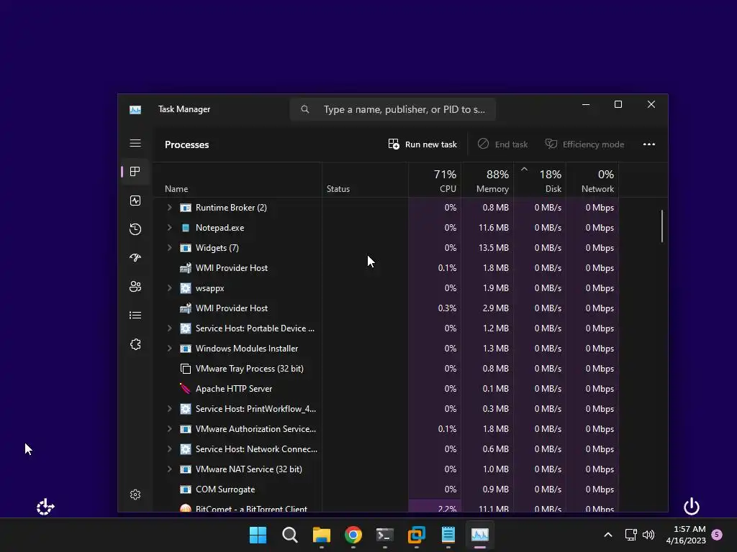Expand Service Host: Portable Device row

pyautogui.click(x=170, y=328)
